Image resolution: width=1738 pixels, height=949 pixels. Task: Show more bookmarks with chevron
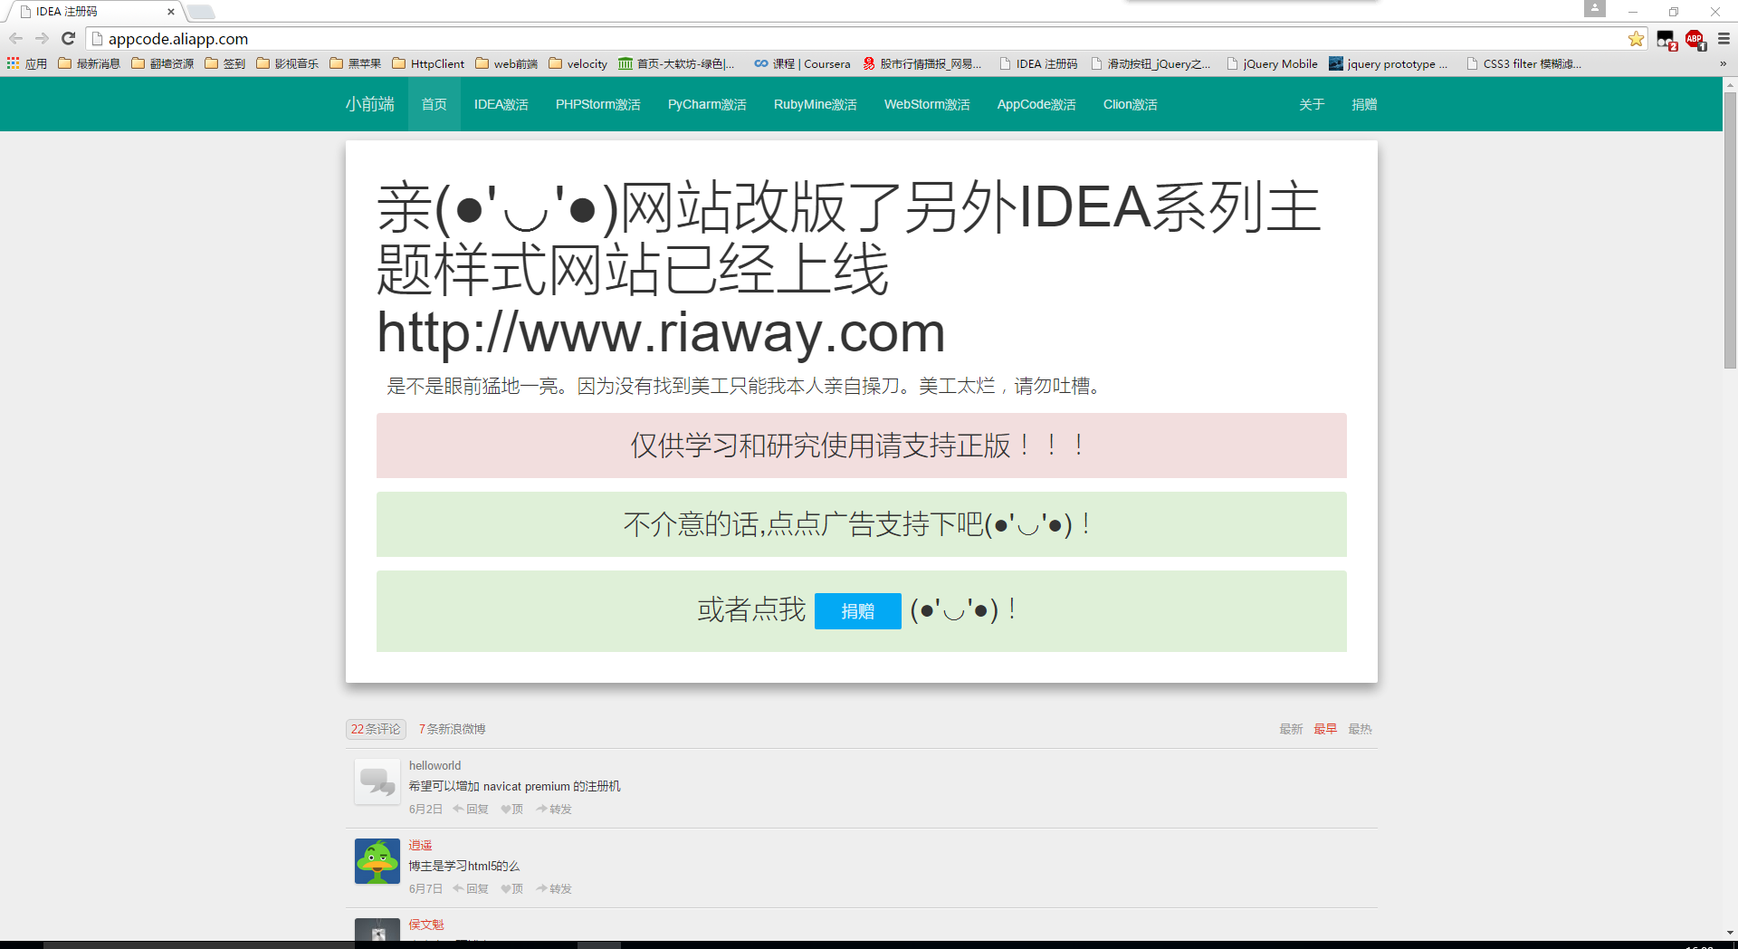(x=1723, y=63)
